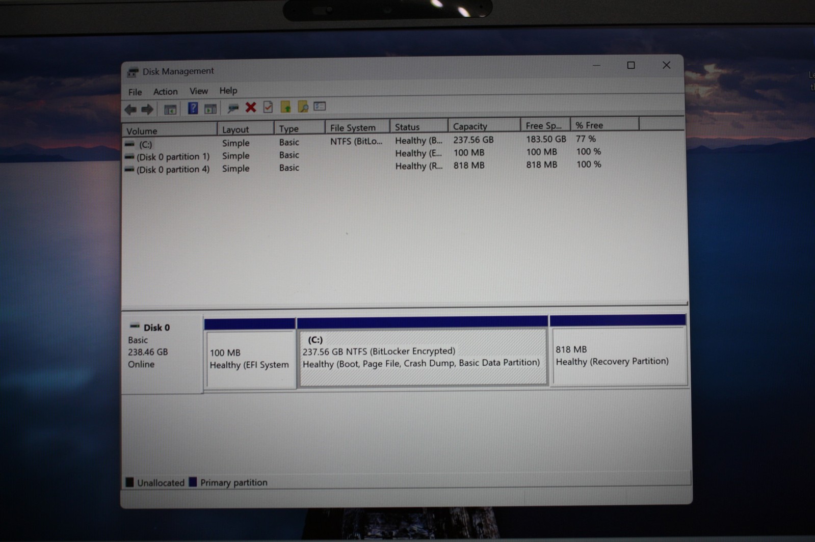
Task: Open the File menu
Action: (135, 92)
